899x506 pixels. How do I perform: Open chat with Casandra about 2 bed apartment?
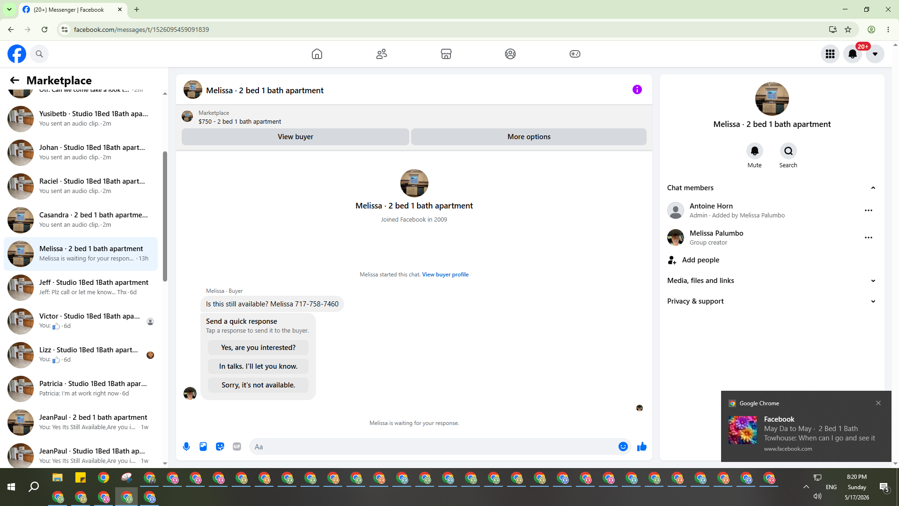(81, 220)
